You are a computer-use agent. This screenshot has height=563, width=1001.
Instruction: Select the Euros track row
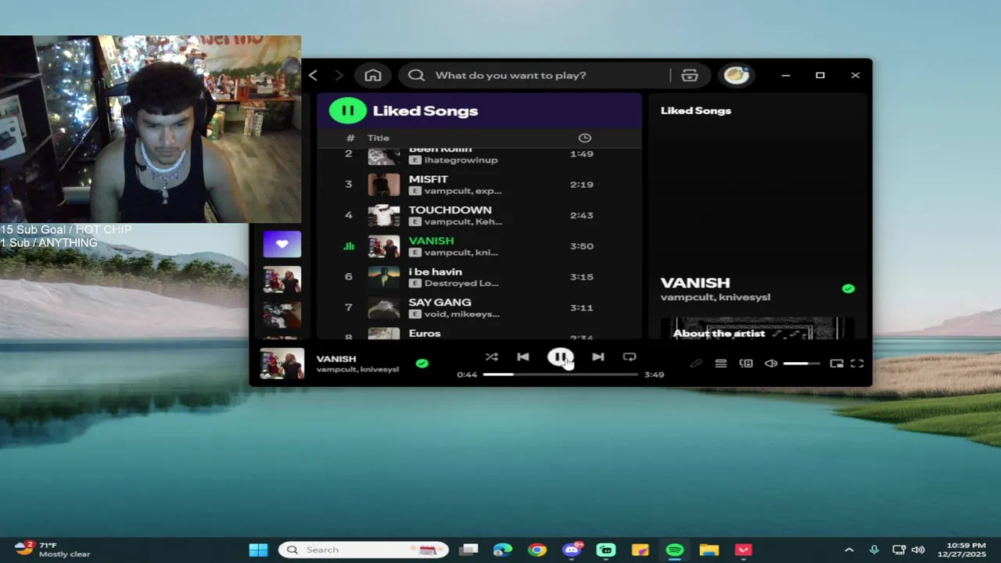(479, 332)
